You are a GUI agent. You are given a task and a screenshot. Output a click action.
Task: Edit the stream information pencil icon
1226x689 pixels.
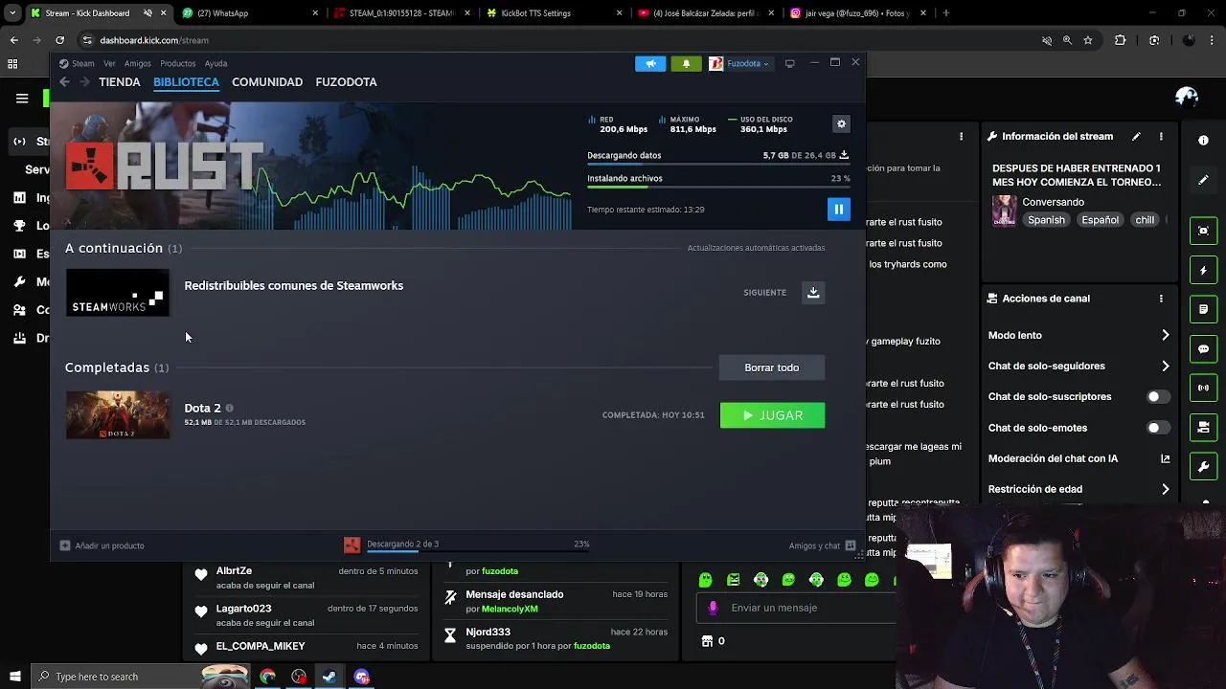point(1136,137)
